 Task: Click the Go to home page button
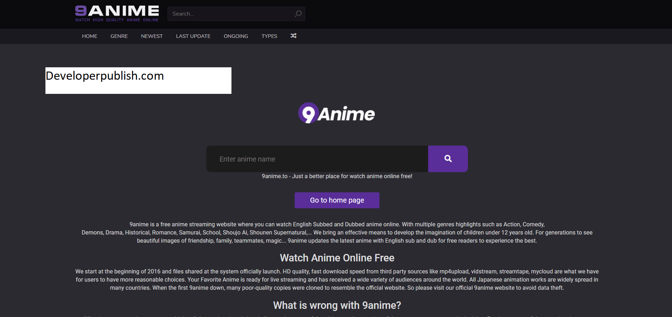(x=337, y=200)
